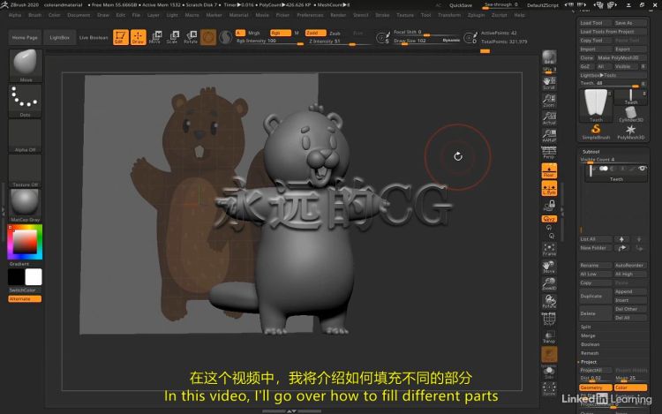
Task: Select the Mrgb channel mode
Action: click(x=254, y=33)
